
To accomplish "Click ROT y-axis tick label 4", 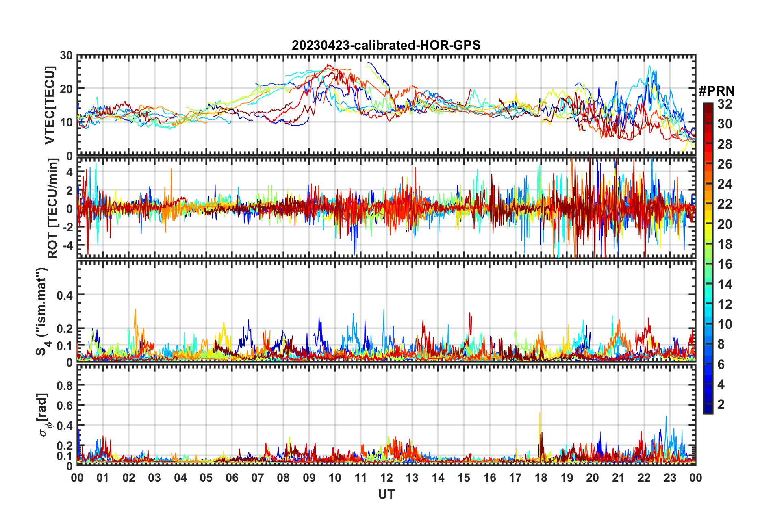I will coord(69,172).
